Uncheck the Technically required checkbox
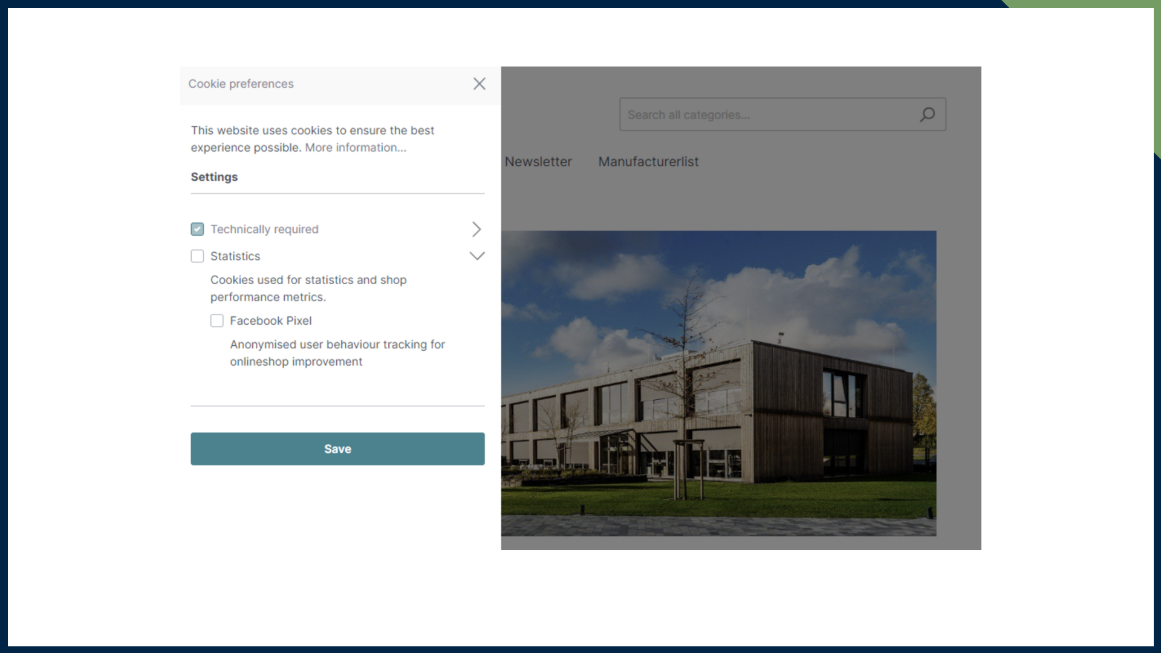This screenshot has height=653, width=1161. coord(197,229)
